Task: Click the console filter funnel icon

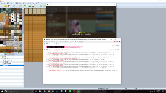Action: (47, 44)
